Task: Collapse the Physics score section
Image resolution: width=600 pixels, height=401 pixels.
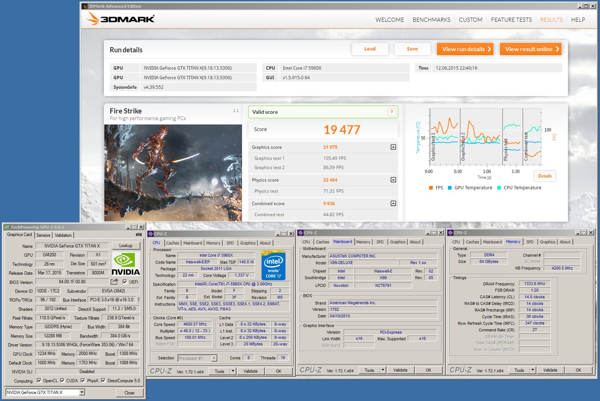Action: click(x=393, y=180)
